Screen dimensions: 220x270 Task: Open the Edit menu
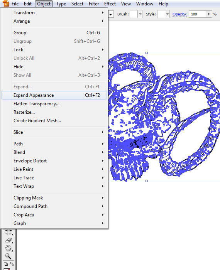27,4
